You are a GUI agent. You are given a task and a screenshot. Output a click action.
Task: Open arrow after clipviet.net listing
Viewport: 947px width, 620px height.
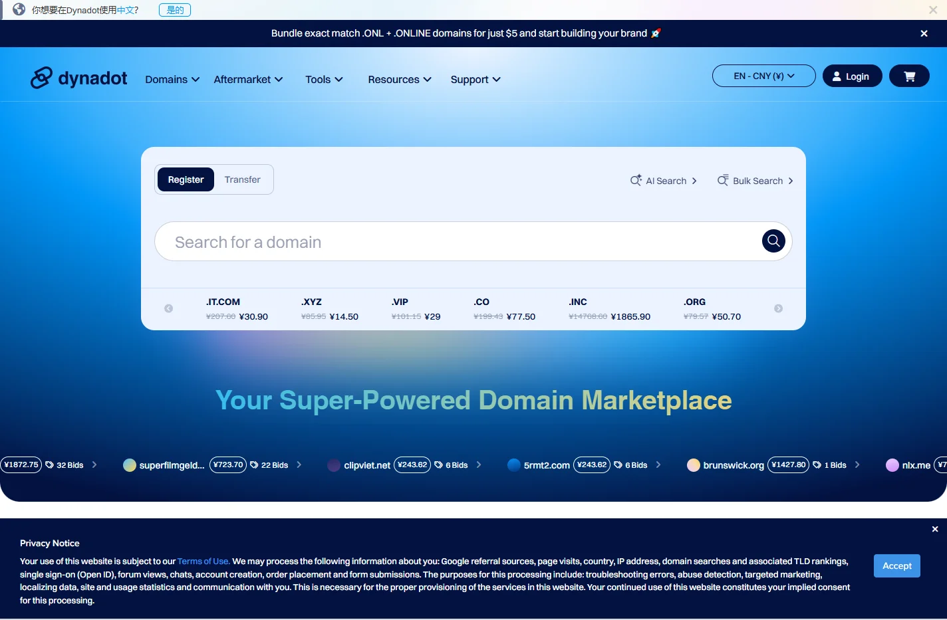[479, 465]
